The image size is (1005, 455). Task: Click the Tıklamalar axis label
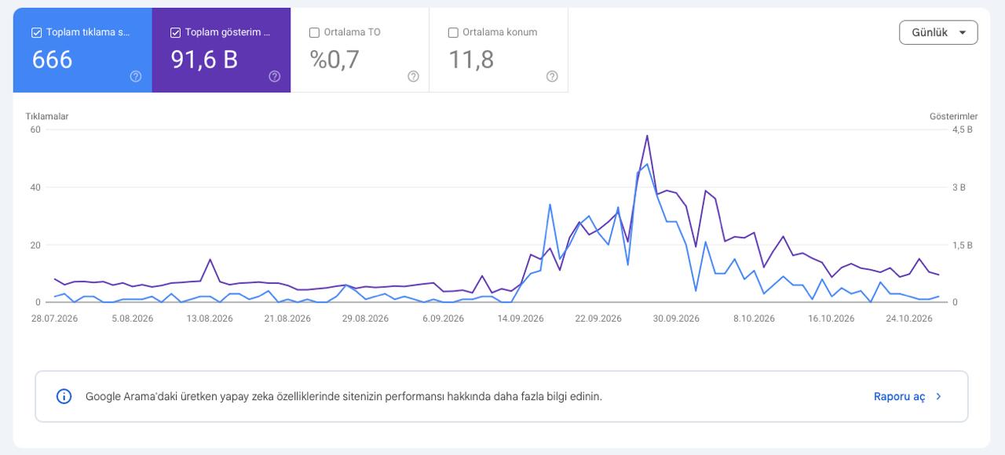coord(47,116)
